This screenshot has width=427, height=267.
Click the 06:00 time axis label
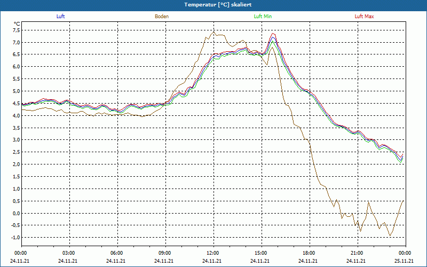117,253
